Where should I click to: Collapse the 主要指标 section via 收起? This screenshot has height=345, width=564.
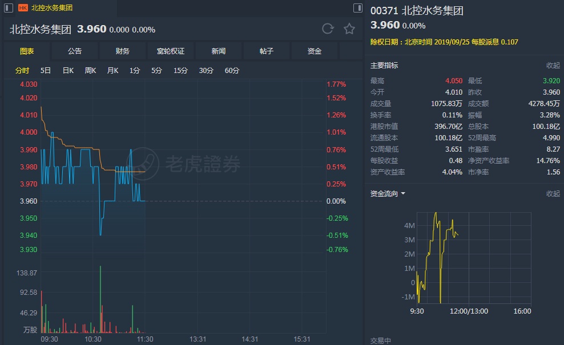click(x=553, y=66)
